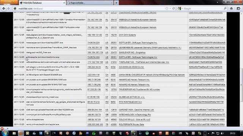This screenshot has height=136, width=243.
Task: Bookmark this page with the star icon
Action: tap(167, 9)
